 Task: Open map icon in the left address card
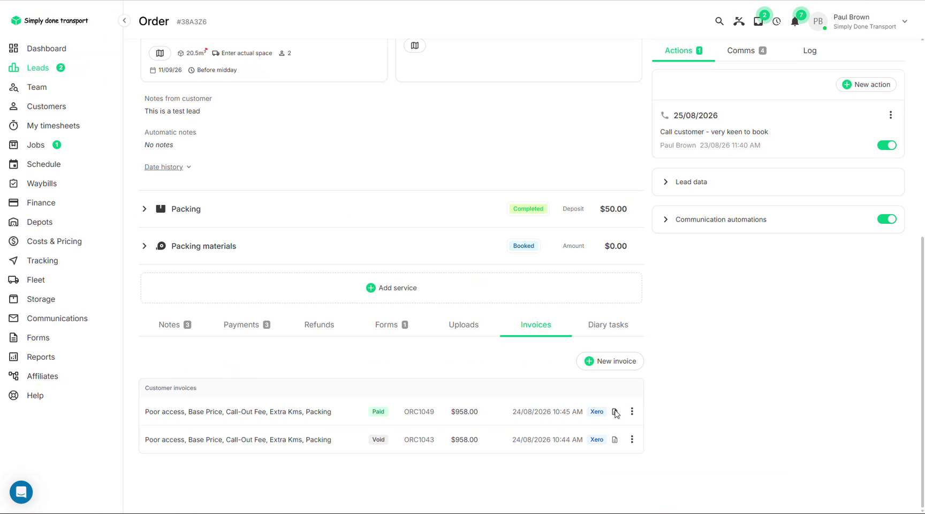(x=160, y=53)
